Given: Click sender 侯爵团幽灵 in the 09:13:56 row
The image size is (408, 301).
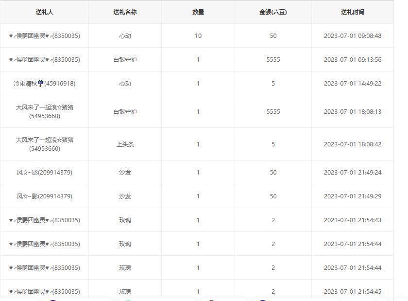Looking at the screenshot, I should pos(45,60).
